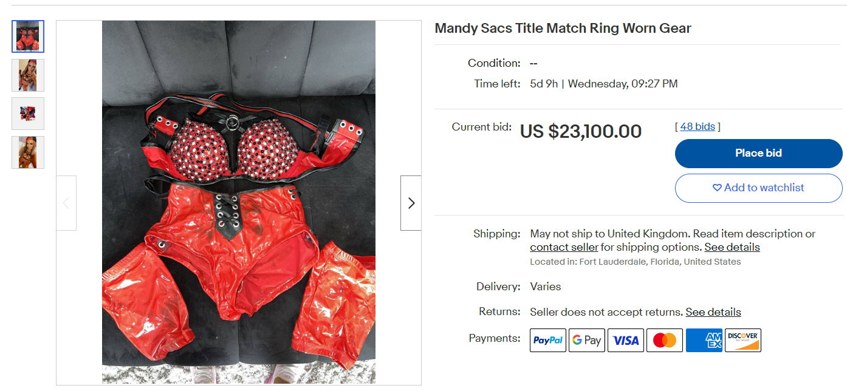Select the third thumbnail in the gallery
Screen dimensions: 847x391
28,114
